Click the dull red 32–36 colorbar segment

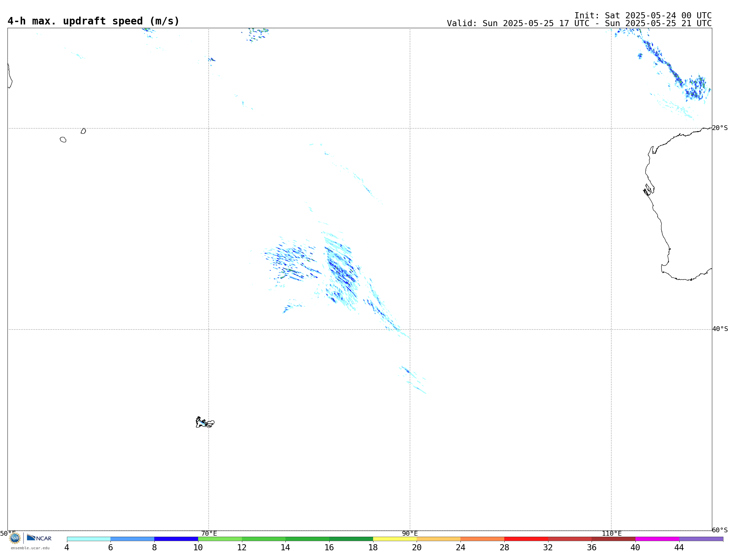pos(570,539)
